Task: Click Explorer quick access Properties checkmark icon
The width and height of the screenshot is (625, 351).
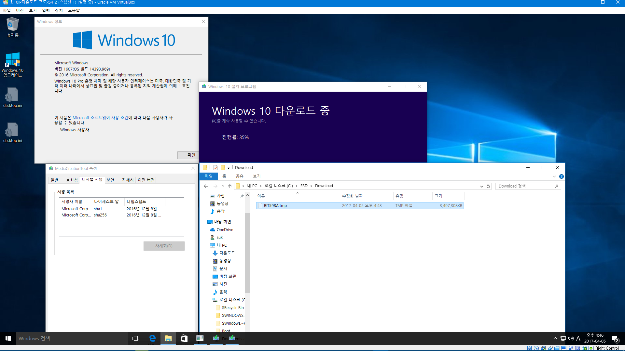Action: (215, 168)
